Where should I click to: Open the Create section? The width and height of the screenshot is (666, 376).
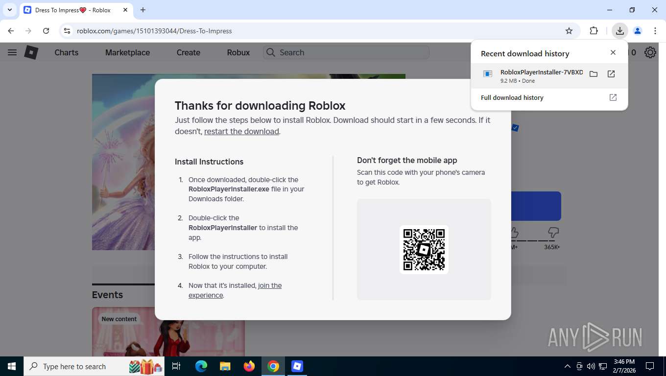189,52
